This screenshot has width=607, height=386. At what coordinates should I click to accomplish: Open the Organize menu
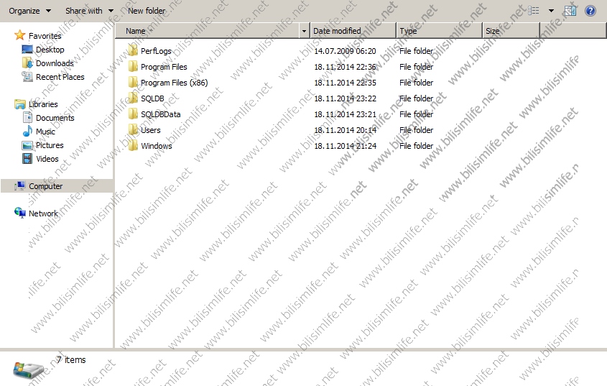point(29,11)
